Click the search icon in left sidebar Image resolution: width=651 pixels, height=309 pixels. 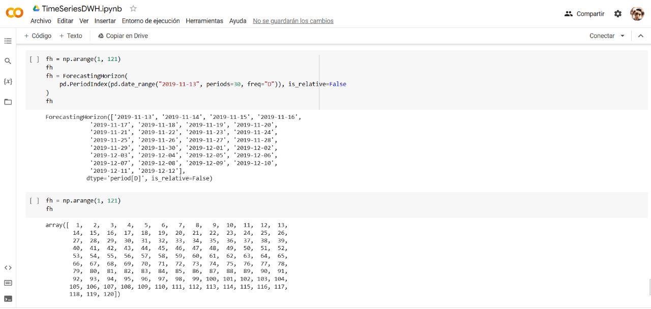pos(8,61)
